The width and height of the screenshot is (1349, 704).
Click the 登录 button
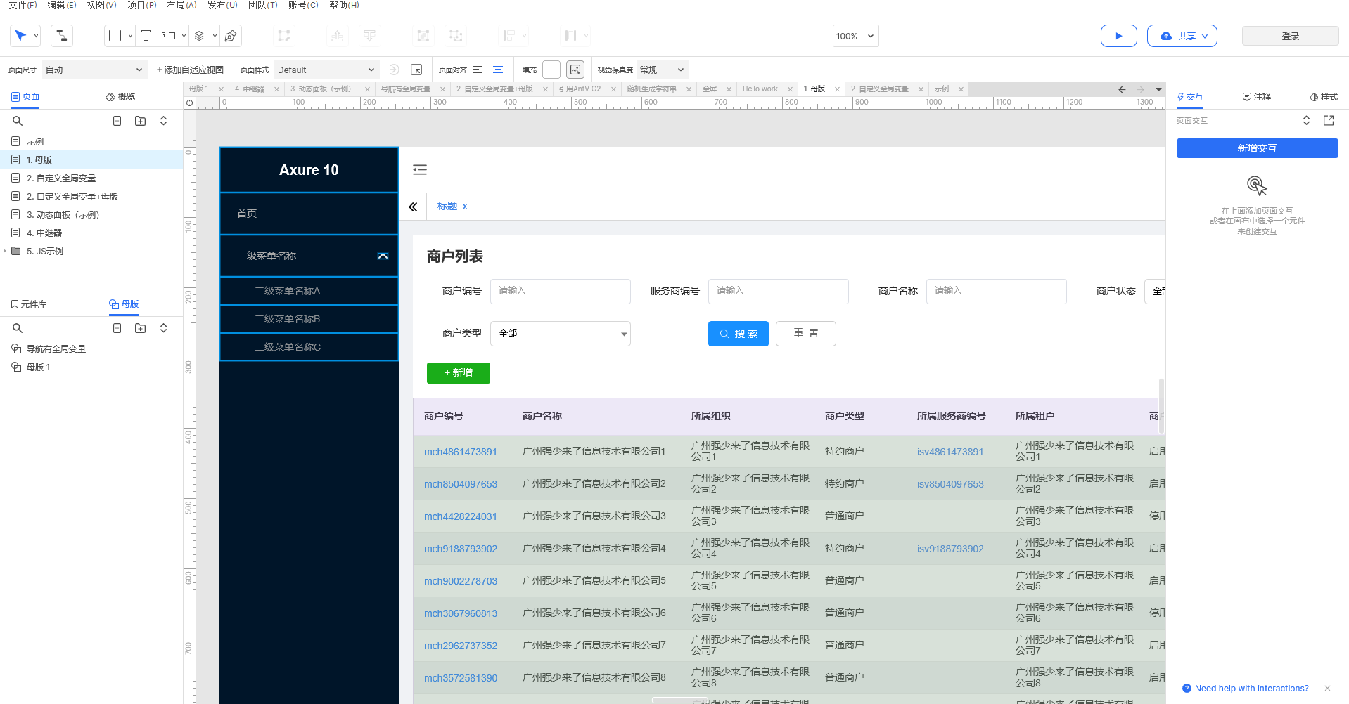point(1290,36)
